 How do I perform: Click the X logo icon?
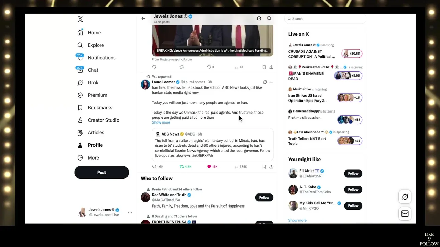click(80, 19)
